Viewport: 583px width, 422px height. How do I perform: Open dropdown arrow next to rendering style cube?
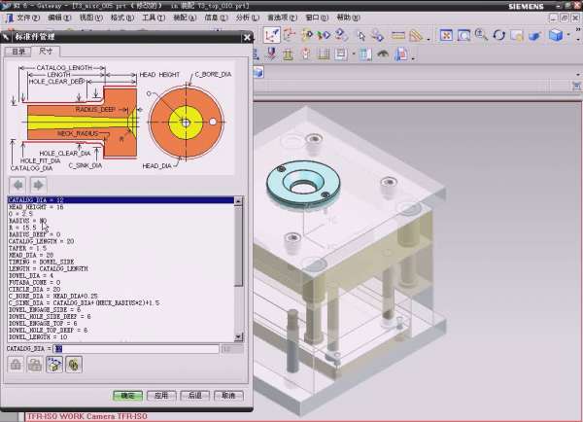(568, 35)
